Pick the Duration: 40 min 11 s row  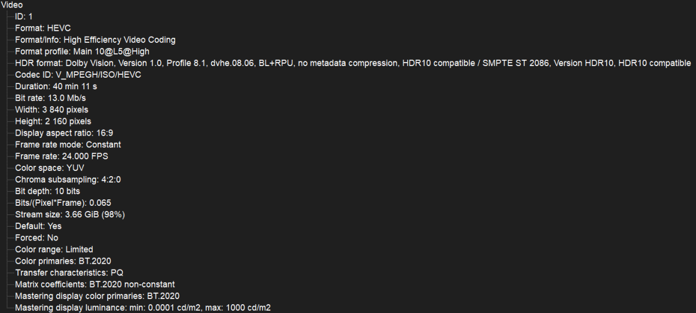coord(56,86)
